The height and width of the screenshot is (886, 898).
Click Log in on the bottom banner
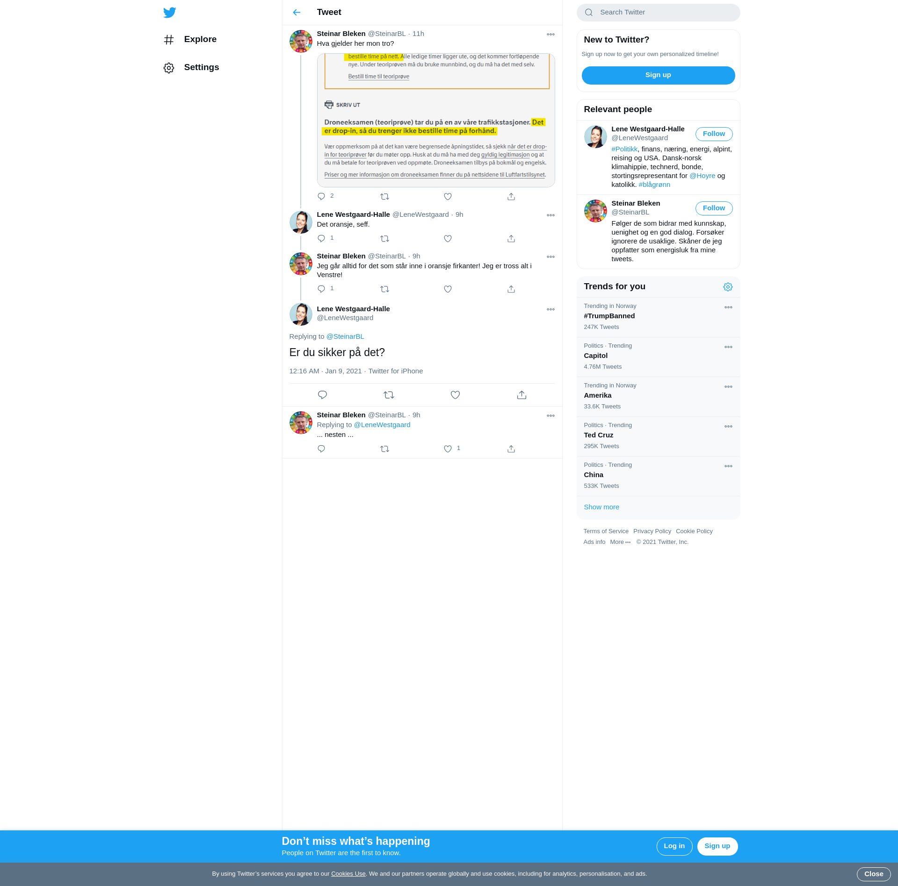(674, 846)
